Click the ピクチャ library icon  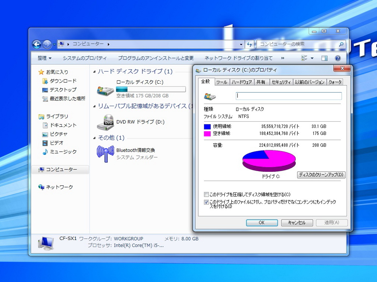(45, 134)
